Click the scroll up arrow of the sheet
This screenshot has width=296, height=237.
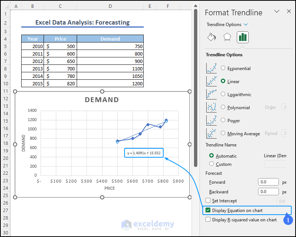pyautogui.click(x=195, y=6)
